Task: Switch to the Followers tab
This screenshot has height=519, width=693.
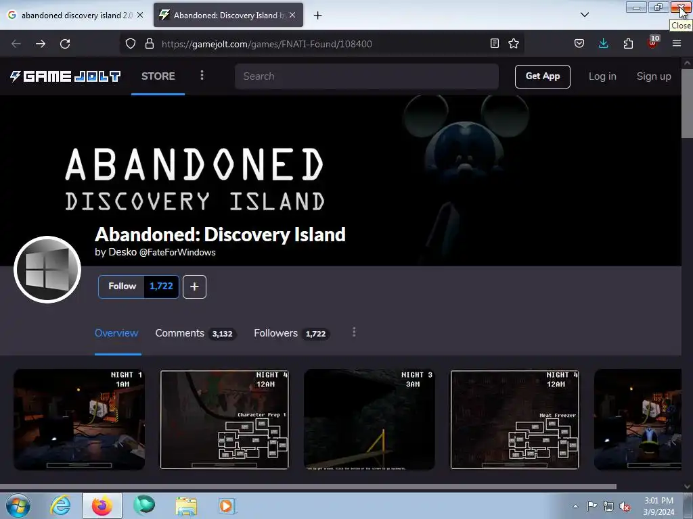Action: tap(291, 333)
